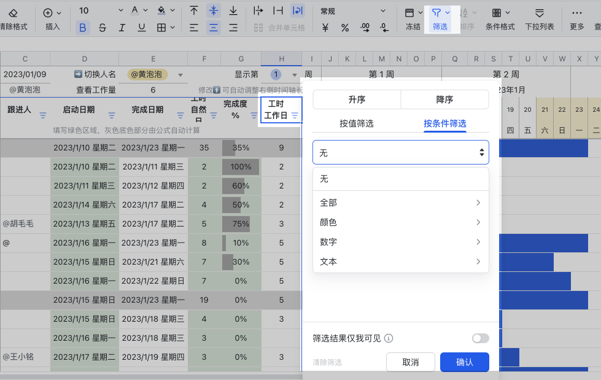601x380 pixels.
Task: Select 无 in the condition list
Action: 401,179
